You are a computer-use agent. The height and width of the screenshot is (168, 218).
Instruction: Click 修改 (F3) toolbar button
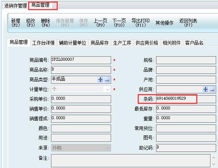click(x=30, y=23)
